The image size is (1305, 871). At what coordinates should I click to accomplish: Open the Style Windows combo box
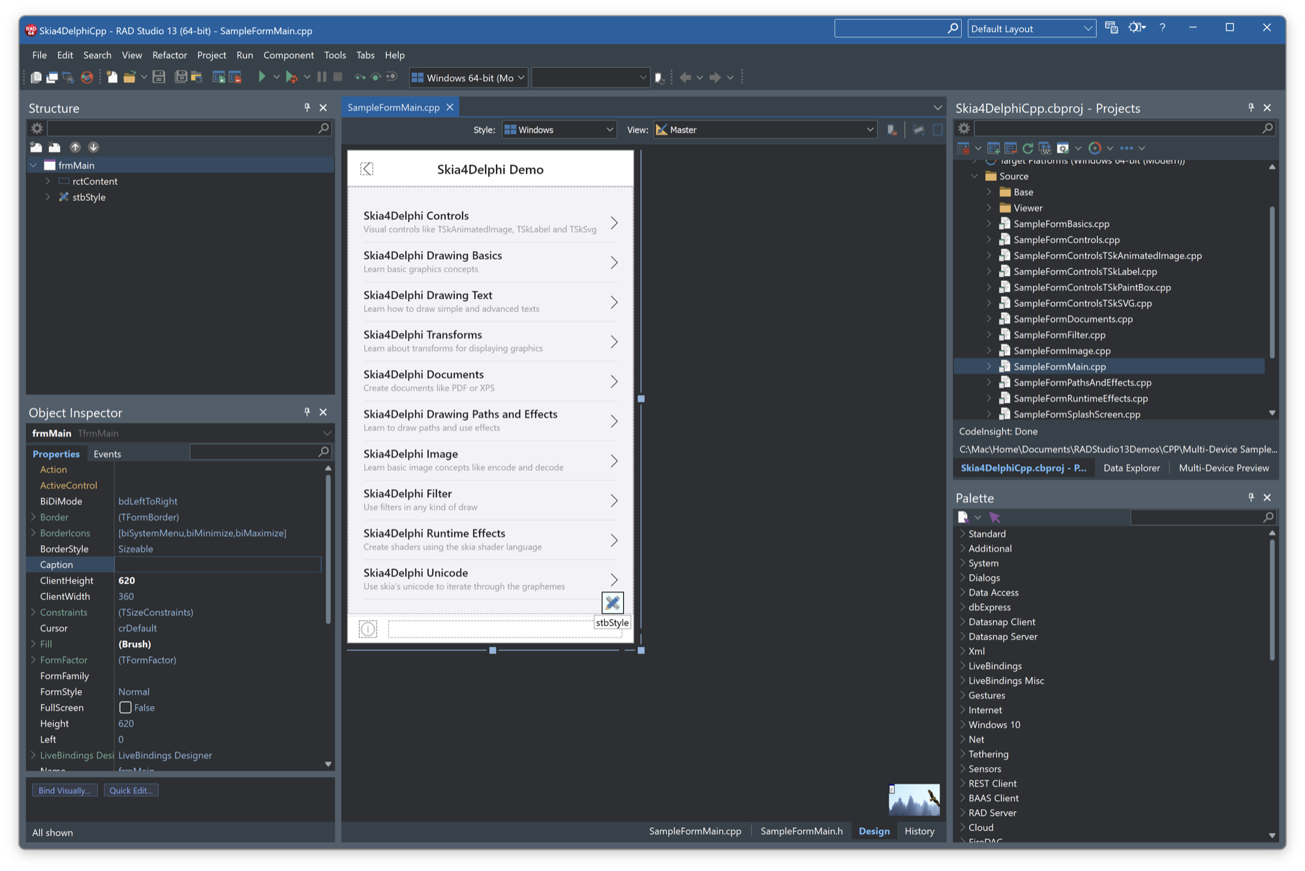559,130
